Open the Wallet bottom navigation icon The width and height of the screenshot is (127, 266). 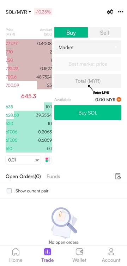click(x=79, y=255)
